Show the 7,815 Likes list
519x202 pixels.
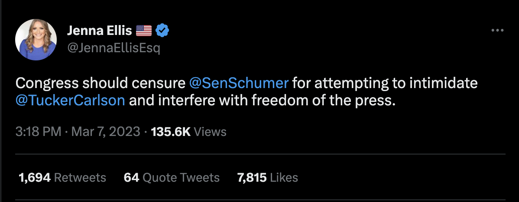[x=267, y=177]
